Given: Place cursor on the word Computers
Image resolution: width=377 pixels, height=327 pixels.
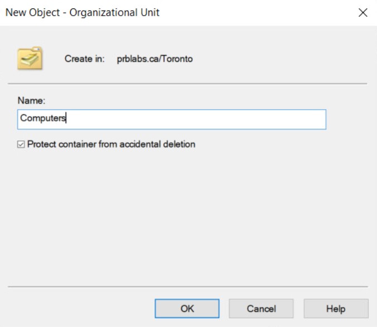Looking at the screenshot, I should pyautogui.click(x=42, y=119).
